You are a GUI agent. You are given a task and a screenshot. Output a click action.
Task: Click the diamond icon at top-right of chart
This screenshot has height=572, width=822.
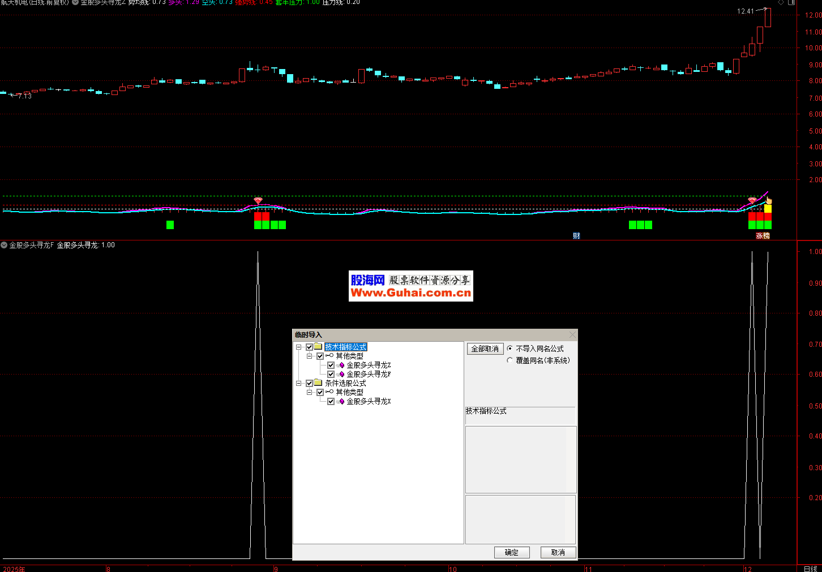click(781, 2)
